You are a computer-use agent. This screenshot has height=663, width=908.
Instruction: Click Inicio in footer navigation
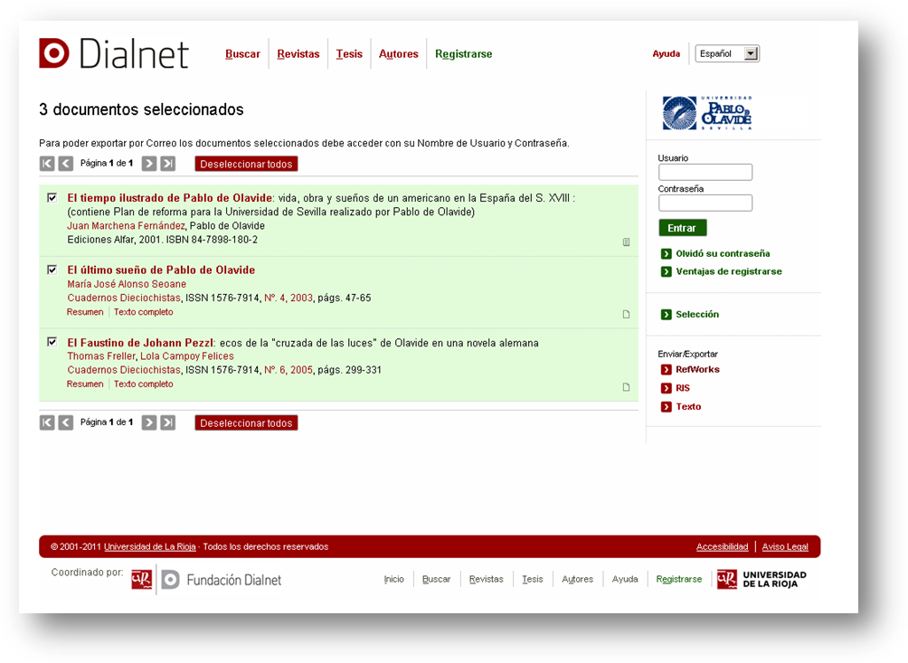click(393, 579)
